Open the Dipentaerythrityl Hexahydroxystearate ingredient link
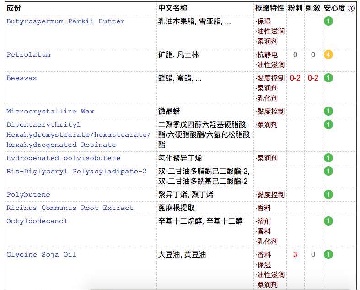This screenshot has height=290, width=360. (79, 135)
